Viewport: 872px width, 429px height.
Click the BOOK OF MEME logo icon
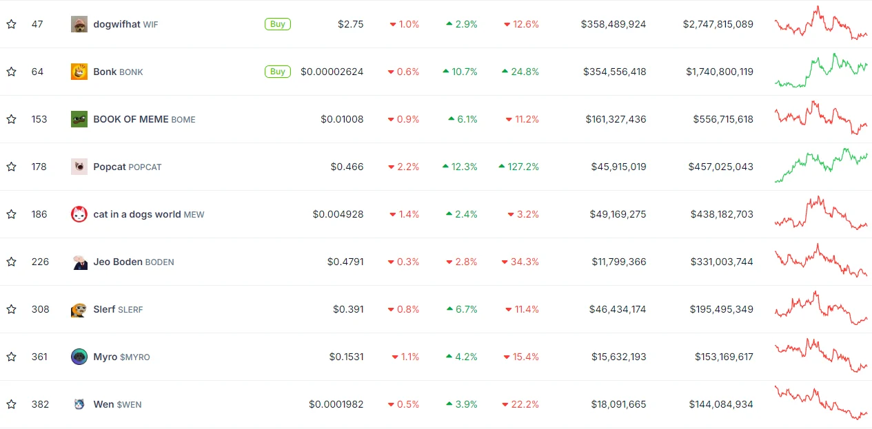[x=79, y=119]
